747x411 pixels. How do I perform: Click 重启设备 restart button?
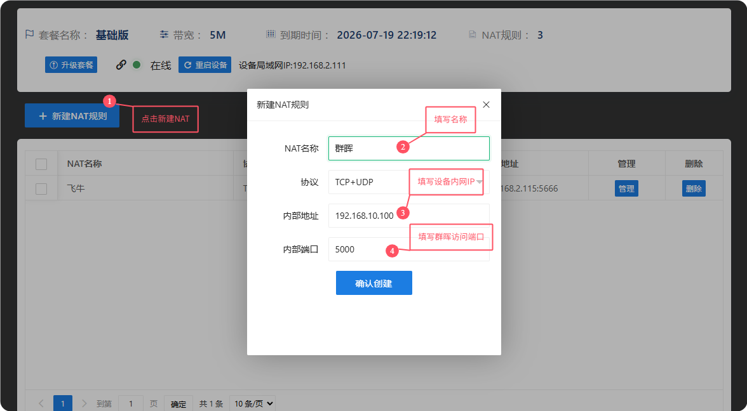click(205, 65)
